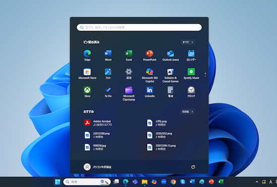Launch Word from the pinned apps grid
This screenshot has height=187, width=277.
[x=108, y=55]
